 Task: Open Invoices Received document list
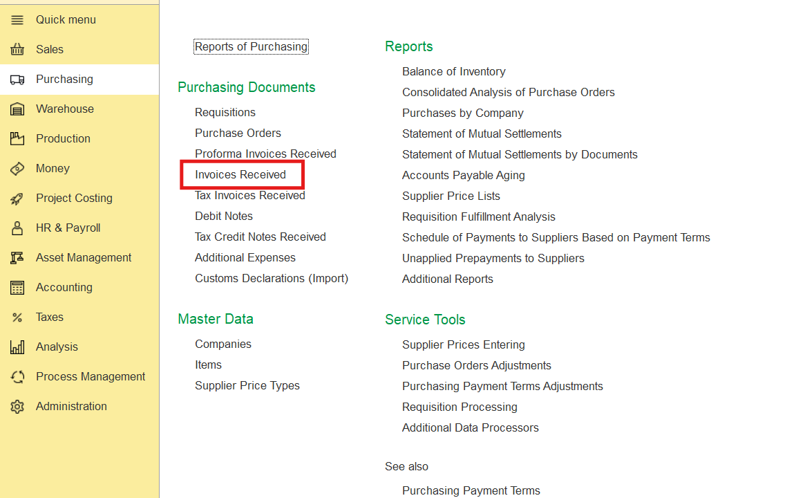240,175
